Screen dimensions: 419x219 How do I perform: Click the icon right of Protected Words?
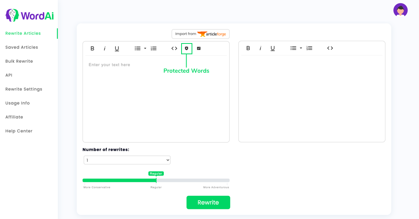(199, 48)
